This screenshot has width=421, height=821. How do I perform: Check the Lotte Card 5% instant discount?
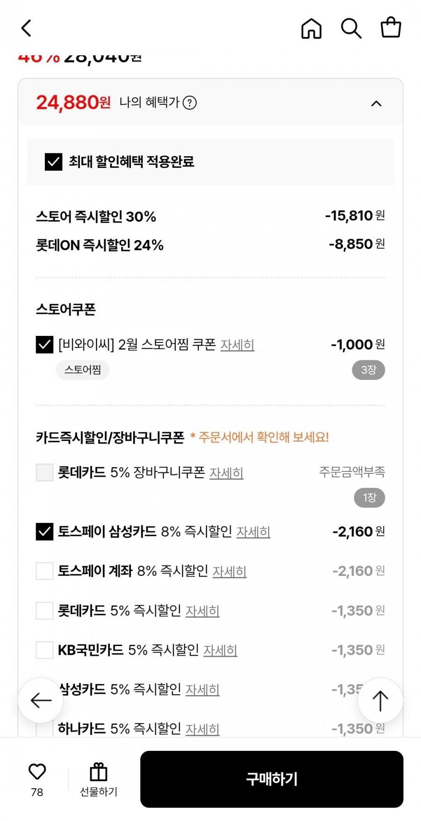[x=44, y=611]
